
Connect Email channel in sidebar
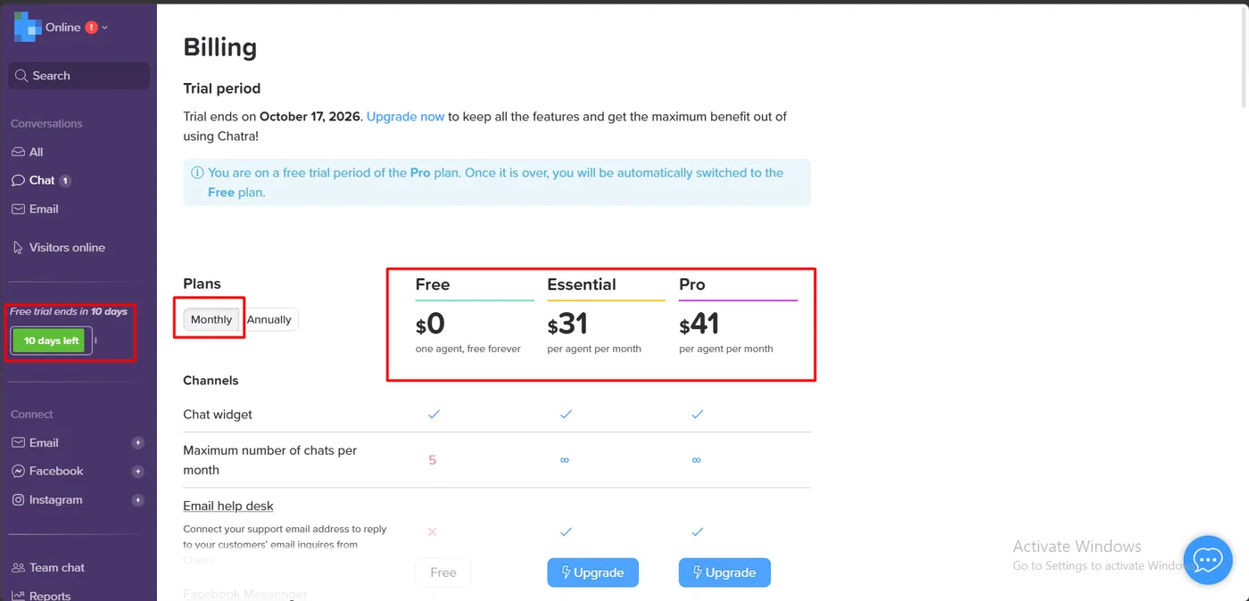tap(44, 442)
